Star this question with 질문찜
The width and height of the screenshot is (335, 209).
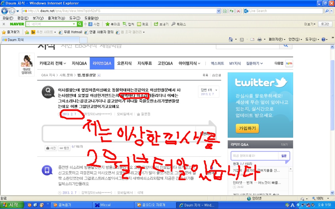tap(144, 114)
